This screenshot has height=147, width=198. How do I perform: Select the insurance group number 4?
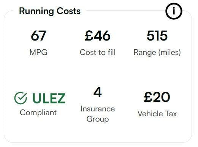(x=98, y=92)
